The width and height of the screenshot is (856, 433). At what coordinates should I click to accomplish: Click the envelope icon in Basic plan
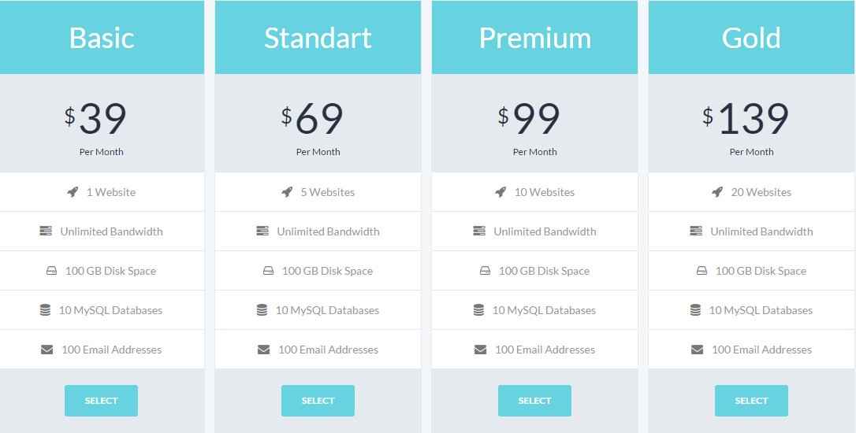click(x=47, y=350)
